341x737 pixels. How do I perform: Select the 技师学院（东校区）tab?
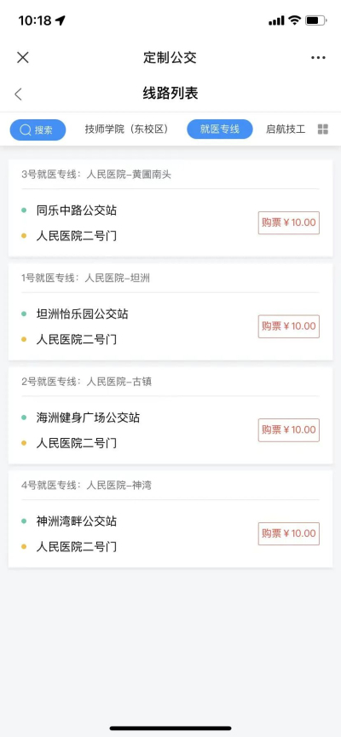[126, 130]
